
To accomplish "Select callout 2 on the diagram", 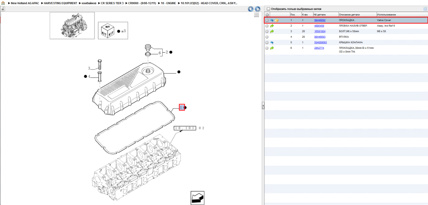I will coord(166,52).
